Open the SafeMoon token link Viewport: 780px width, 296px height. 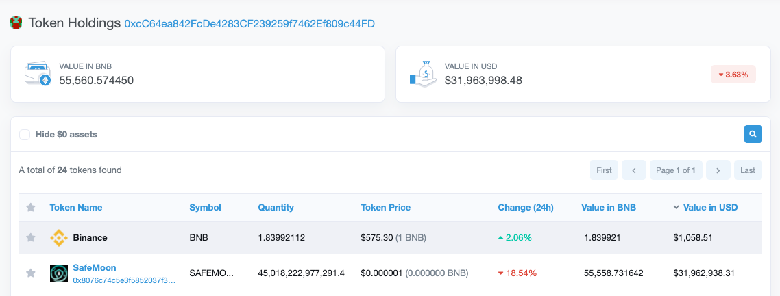[95, 268]
